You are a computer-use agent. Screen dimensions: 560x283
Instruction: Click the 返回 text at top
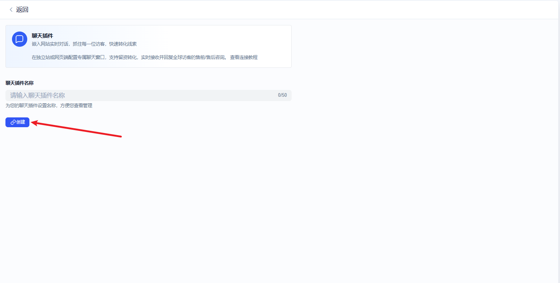(x=22, y=10)
